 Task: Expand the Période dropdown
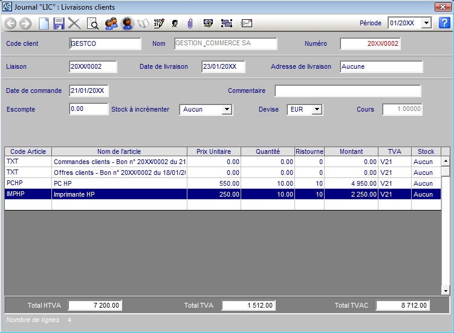426,23
